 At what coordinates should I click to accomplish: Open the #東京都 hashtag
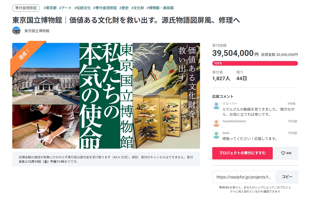(x=50, y=8)
